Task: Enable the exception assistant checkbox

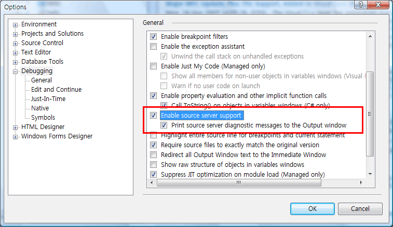Action: (153, 47)
